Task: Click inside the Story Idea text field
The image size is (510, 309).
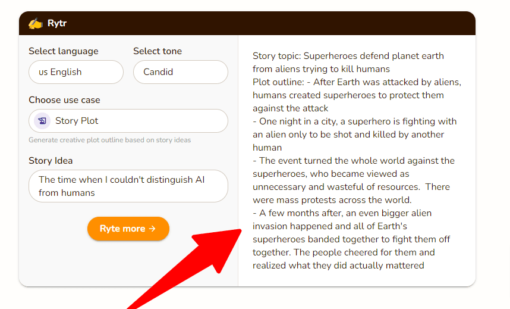Action: 128,186
